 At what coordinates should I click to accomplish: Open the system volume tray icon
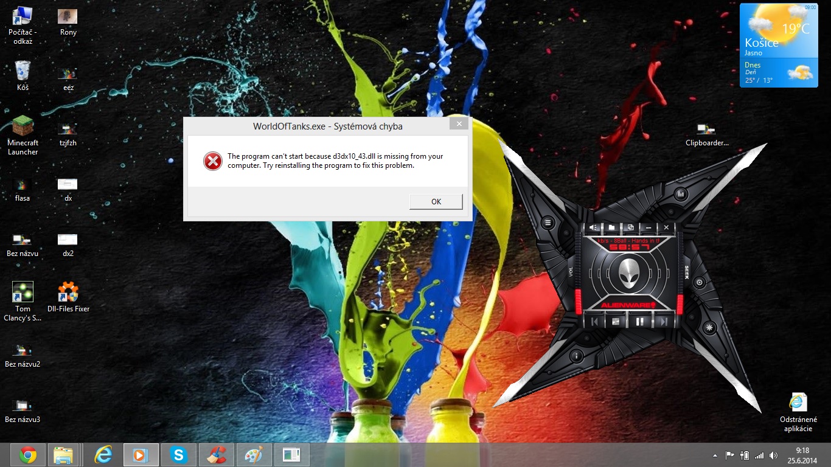point(773,455)
